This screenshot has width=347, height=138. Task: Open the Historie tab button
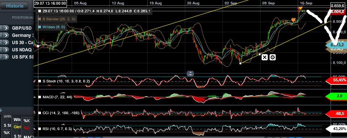tap(14, 6)
